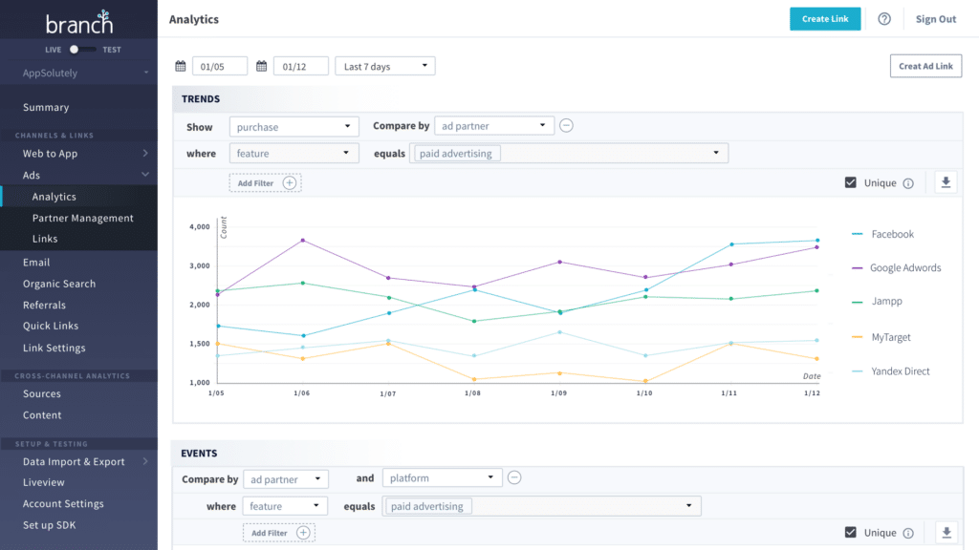Click Google Adwords data point at 1/06
Viewport: 979px width, 550px height.
click(x=303, y=240)
